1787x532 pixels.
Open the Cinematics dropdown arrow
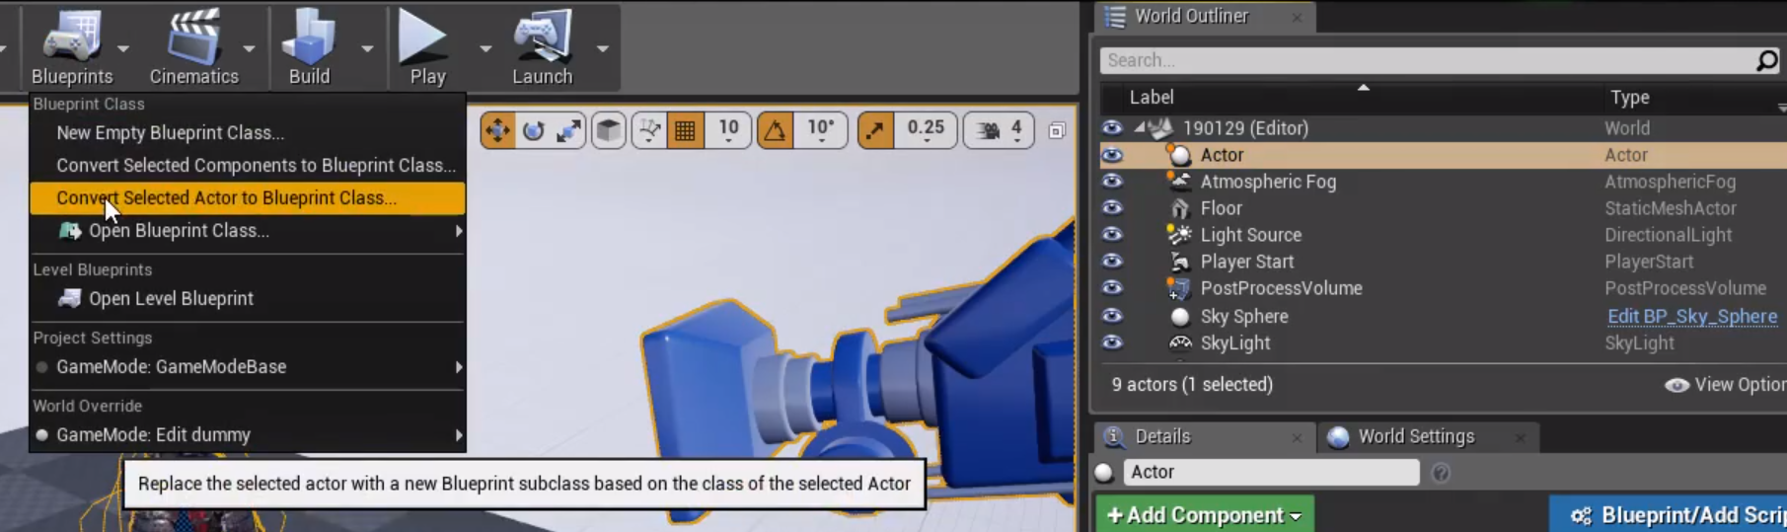coord(249,48)
